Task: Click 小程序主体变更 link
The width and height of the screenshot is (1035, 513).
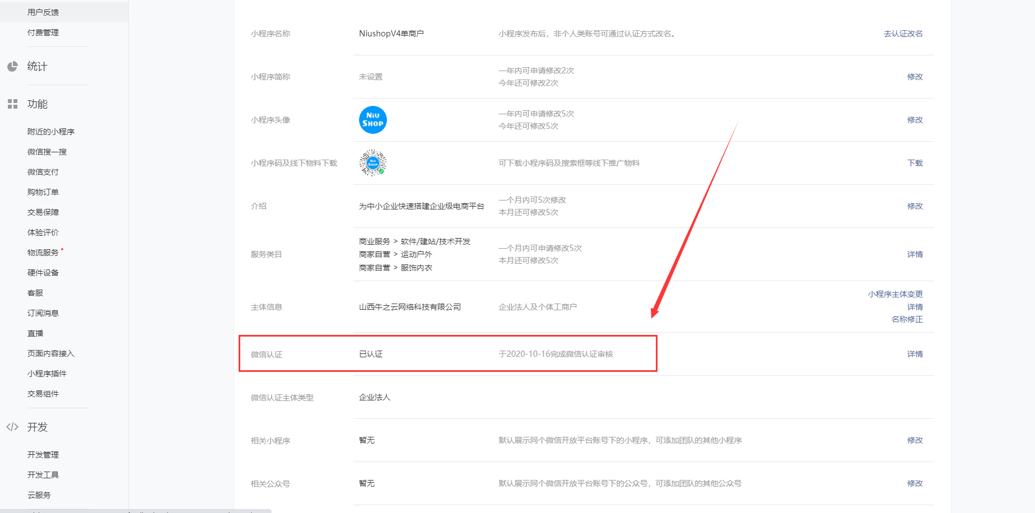Action: 895,294
